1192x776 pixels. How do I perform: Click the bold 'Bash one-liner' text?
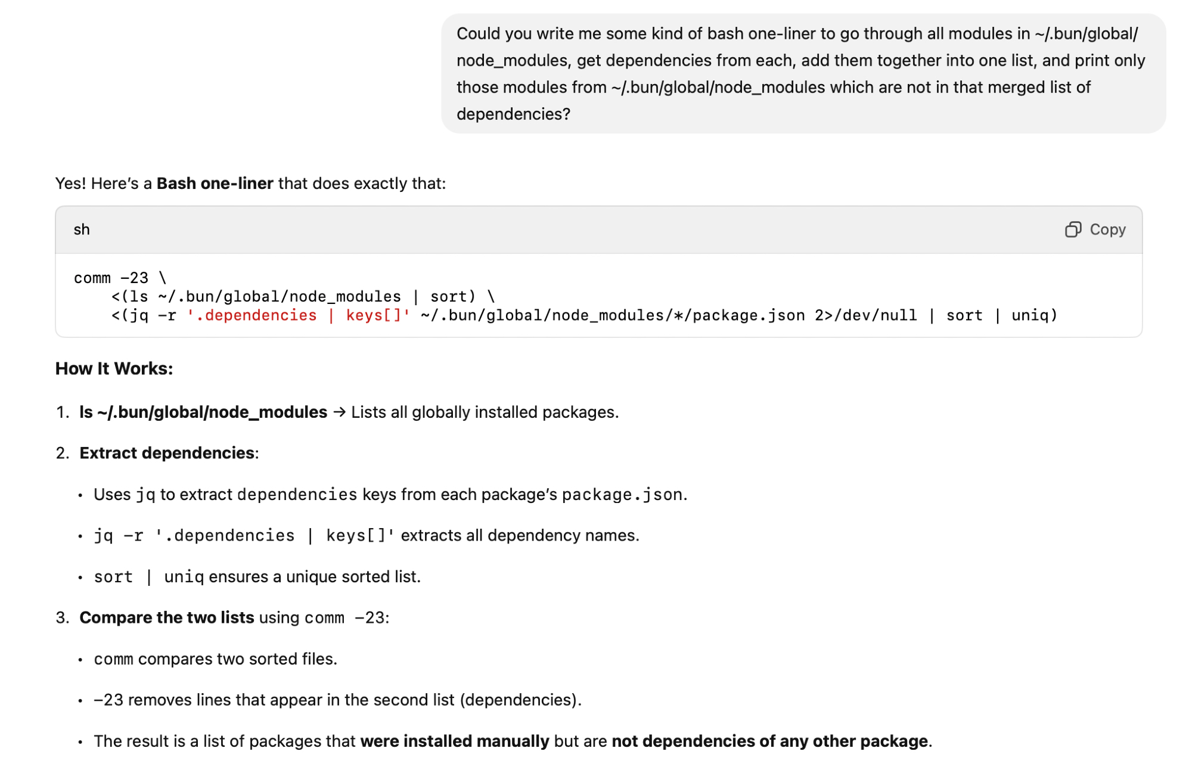215,183
